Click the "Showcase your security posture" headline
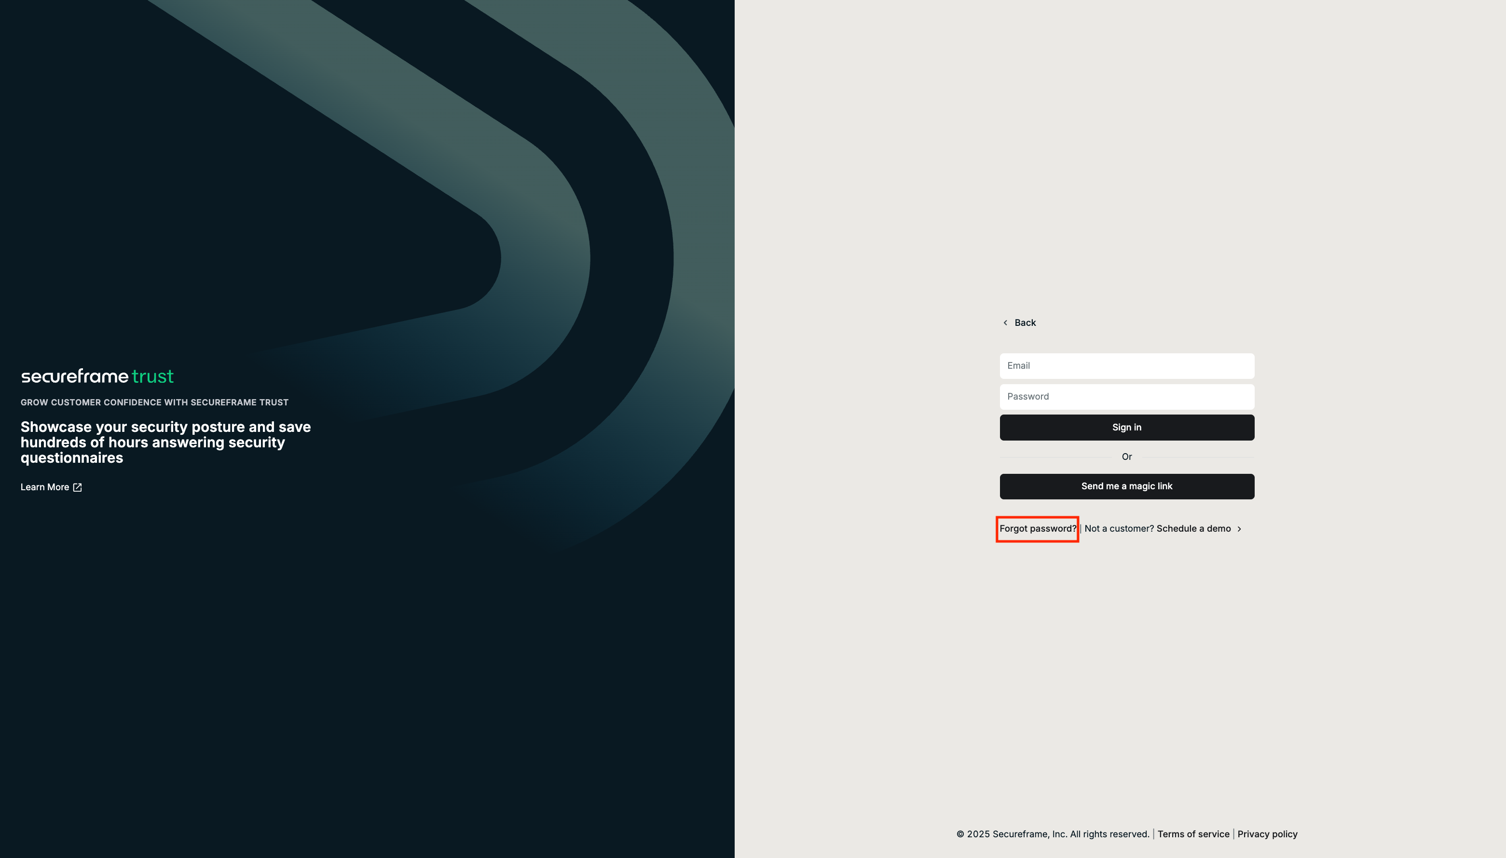 [x=165, y=442]
